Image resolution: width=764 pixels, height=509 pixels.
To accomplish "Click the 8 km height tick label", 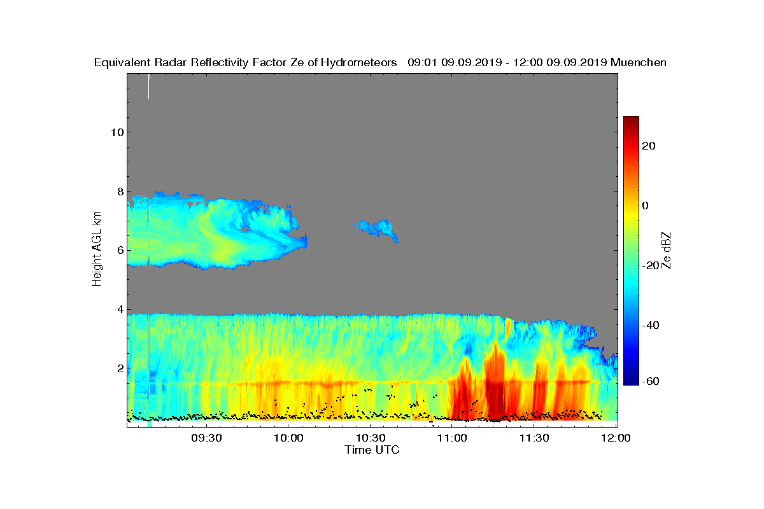I will 120,191.
